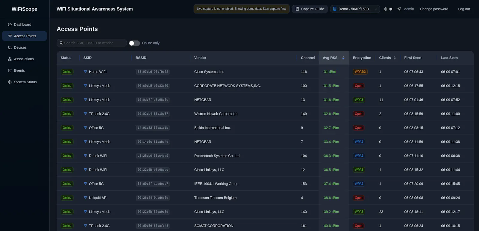This screenshot has width=479, height=231.
Task: Click the Vendor column header
Action: point(200,58)
